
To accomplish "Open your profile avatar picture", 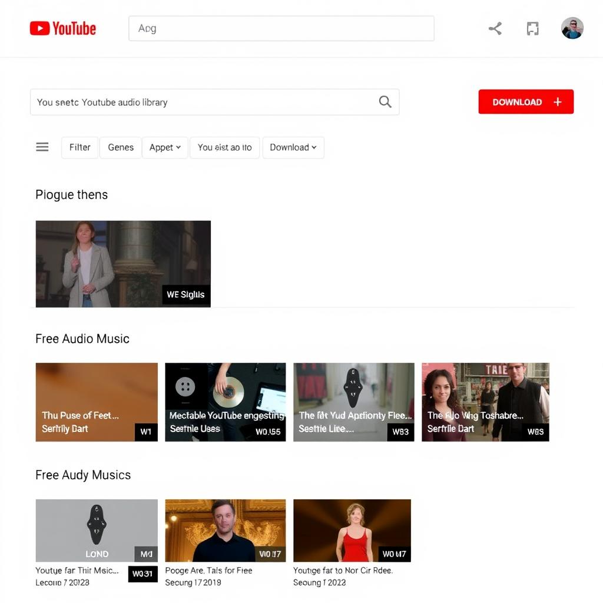I will tap(572, 28).
